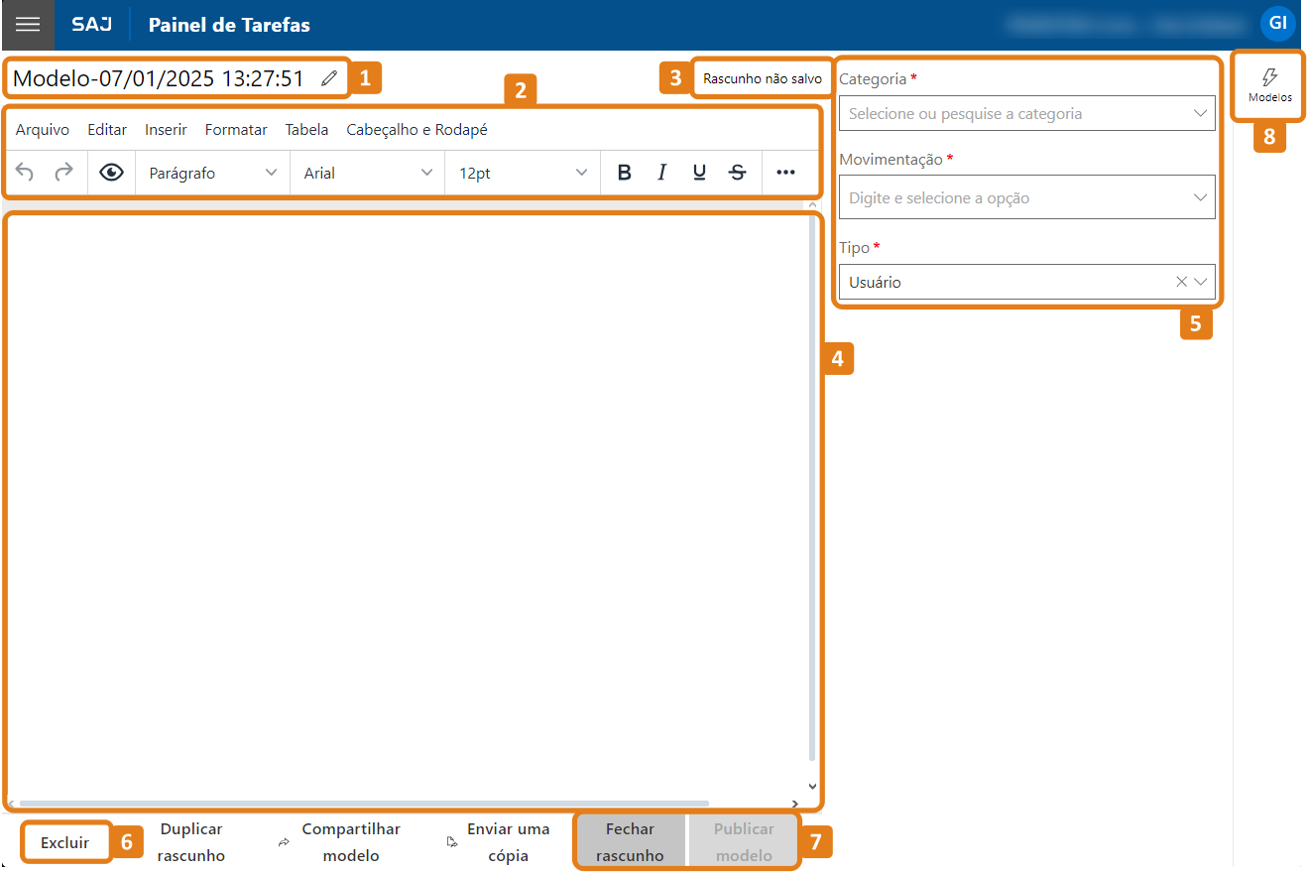Open the more formatting options ellipsis
The image size is (1307, 872).
(x=782, y=172)
